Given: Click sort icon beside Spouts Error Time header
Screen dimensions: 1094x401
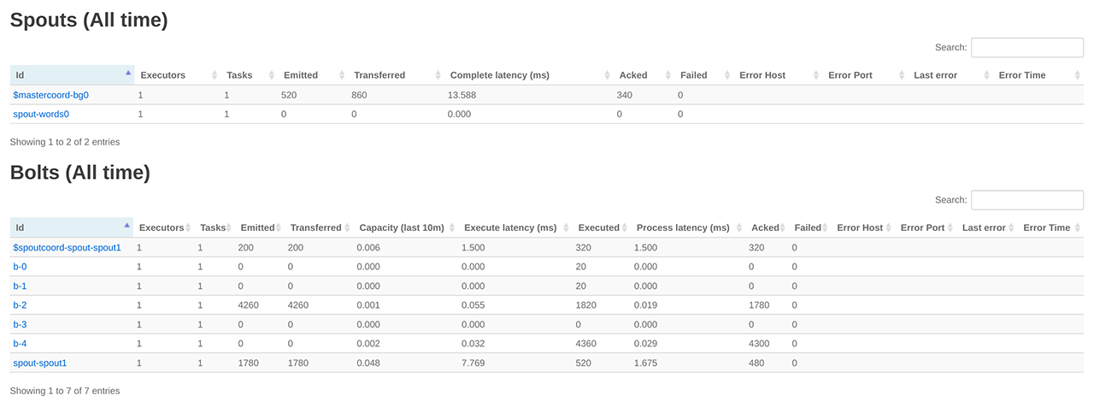Looking at the screenshot, I should [1077, 75].
